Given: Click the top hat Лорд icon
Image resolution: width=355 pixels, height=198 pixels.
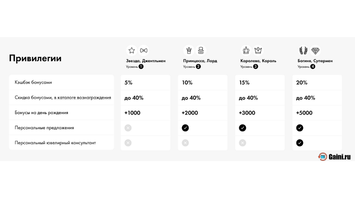Looking at the screenshot, I should point(201,51).
